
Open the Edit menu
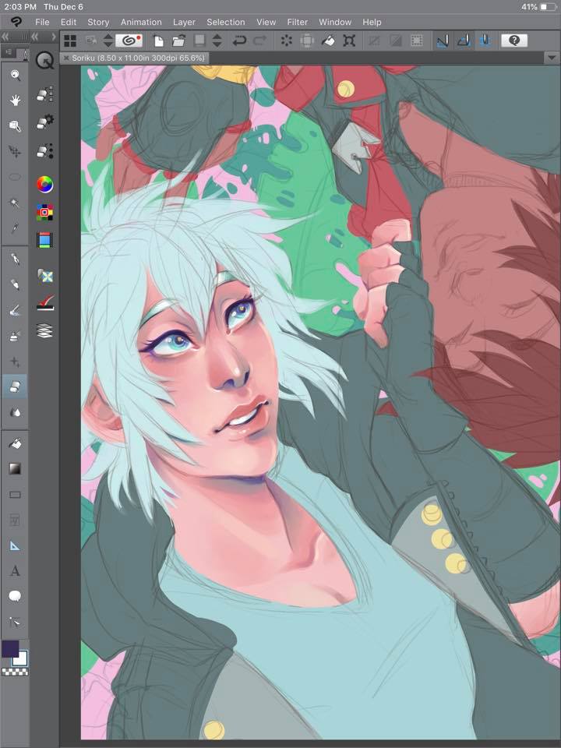click(69, 22)
